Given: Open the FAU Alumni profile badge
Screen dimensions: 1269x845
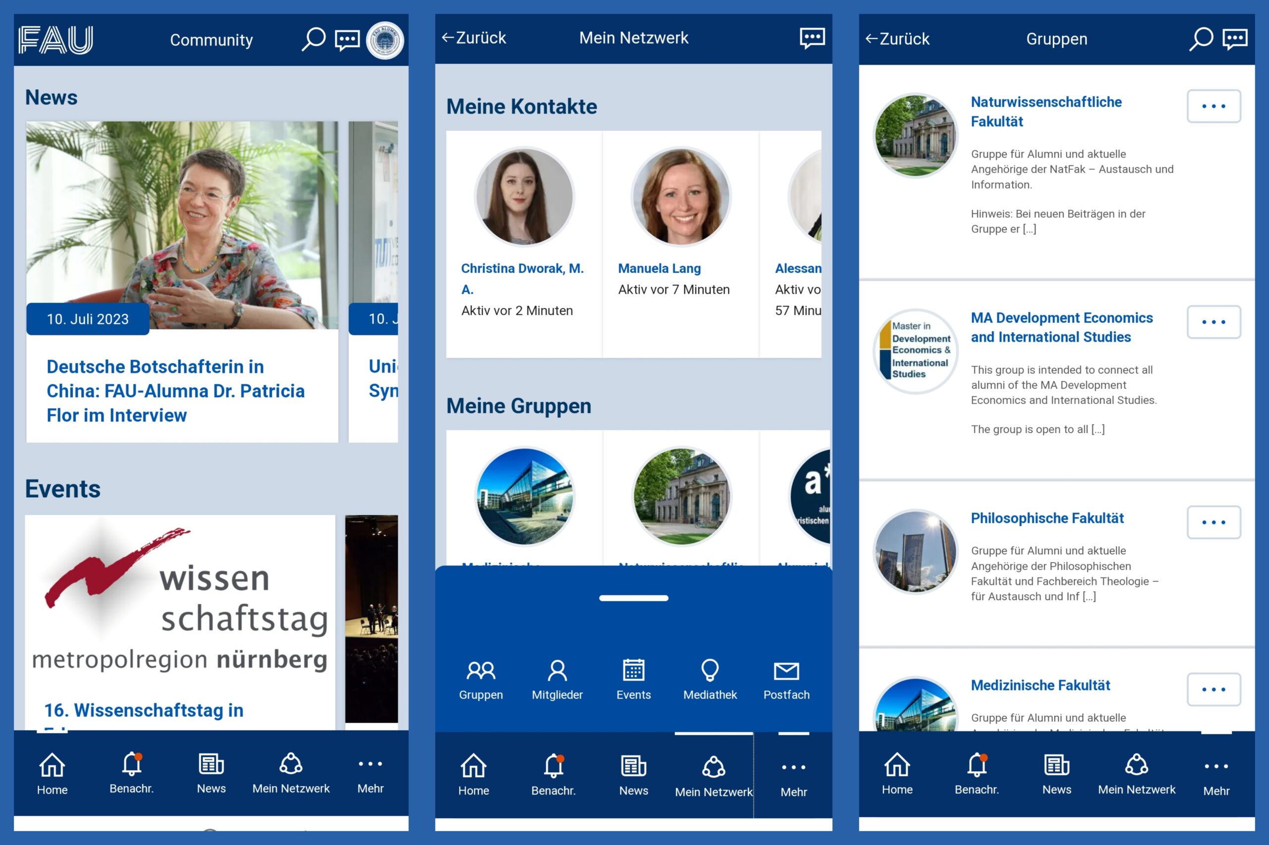Looking at the screenshot, I should coord(384,40).
